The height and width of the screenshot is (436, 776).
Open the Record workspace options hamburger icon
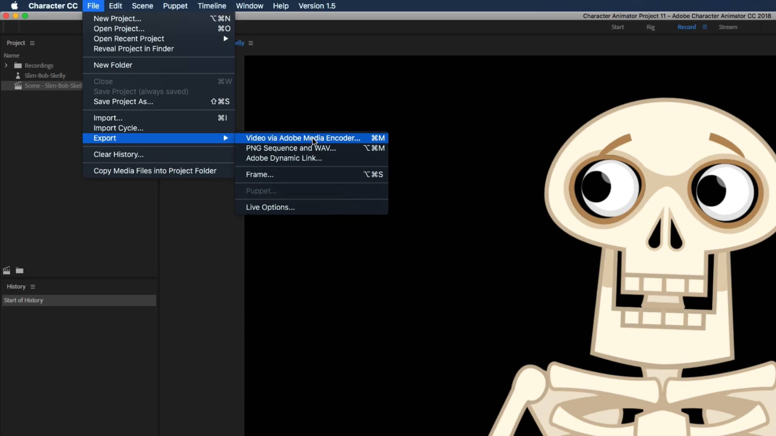click(x=704, y=27)
